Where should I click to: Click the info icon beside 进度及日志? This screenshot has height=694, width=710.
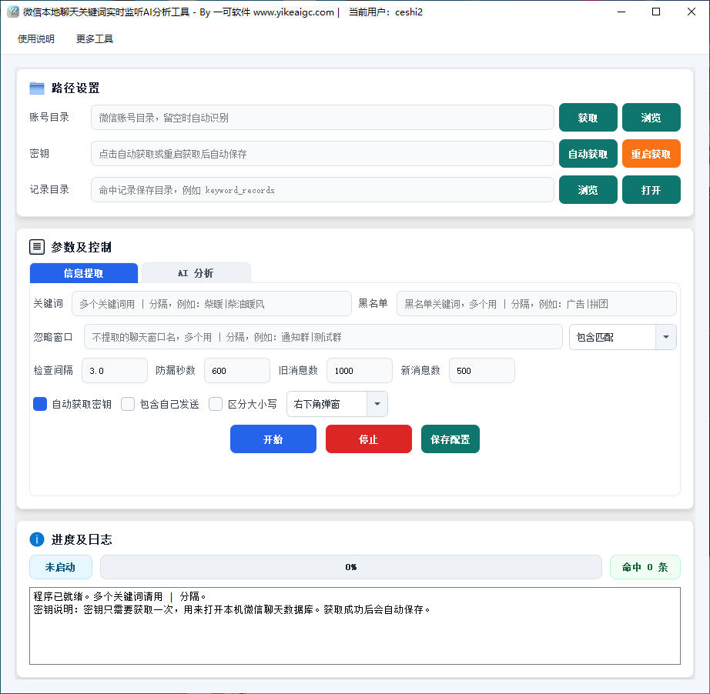point(37,539)
